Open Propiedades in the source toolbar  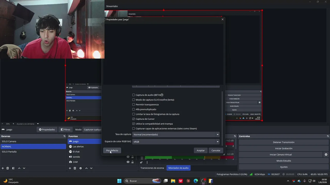[47, 129]
